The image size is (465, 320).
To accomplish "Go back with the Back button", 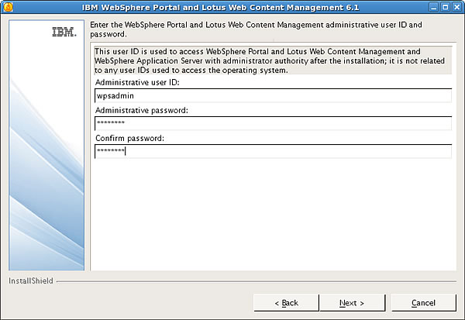I will 286,303.
